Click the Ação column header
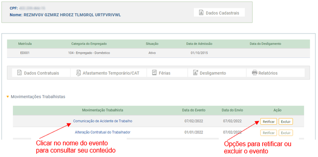The height and width of the screenshot is (157, 318). coord(277,110)
